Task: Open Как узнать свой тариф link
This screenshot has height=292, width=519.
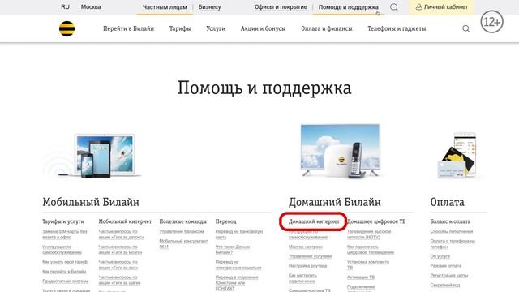Action: (65, 262)
